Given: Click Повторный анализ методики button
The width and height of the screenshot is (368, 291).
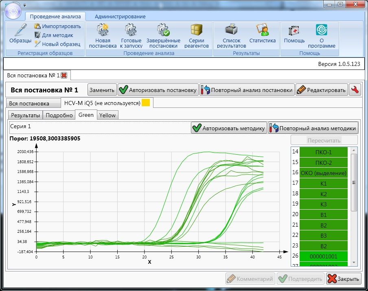Looking at the screenshot, I should pos(313,128).
